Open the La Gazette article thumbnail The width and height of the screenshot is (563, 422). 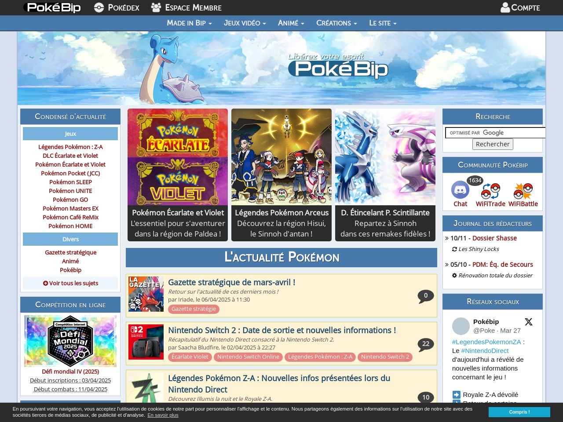[x=146, y=294]
